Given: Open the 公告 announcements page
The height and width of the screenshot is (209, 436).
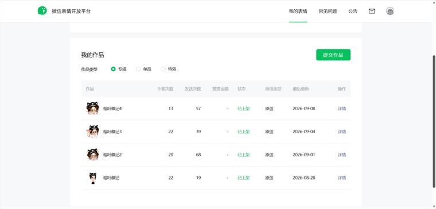Looking at the screenshot, I should point(353,11).
